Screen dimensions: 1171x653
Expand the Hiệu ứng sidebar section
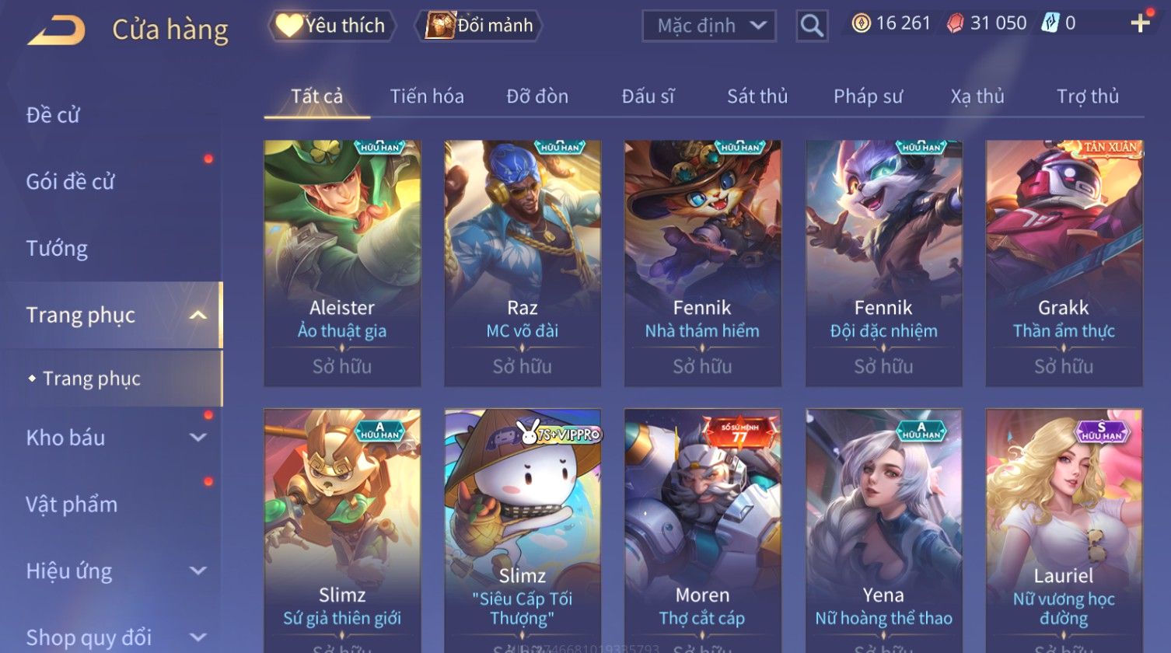tap(198, 571)
